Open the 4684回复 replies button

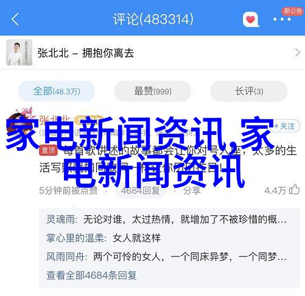click(x=141, y=190)
